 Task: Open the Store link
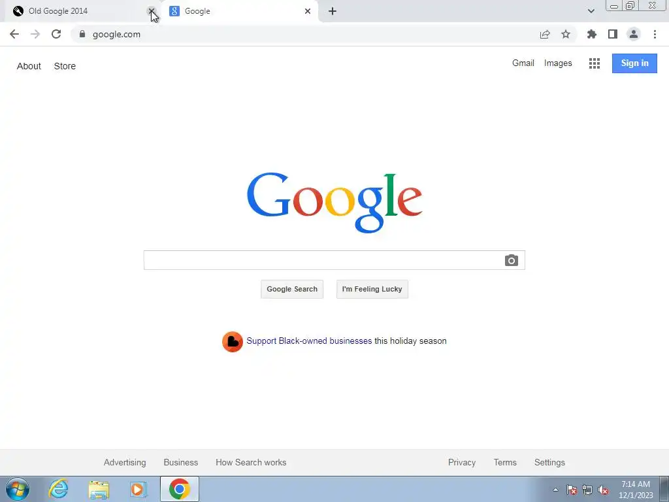[x=65, y=66]
